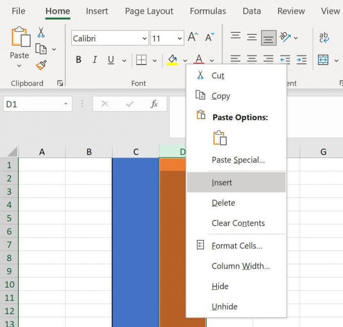Click the Decrease Font Size icon

[x=210, y=38]
